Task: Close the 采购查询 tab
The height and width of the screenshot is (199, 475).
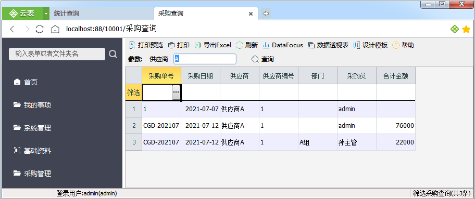Action: click(x=251, y=14)
